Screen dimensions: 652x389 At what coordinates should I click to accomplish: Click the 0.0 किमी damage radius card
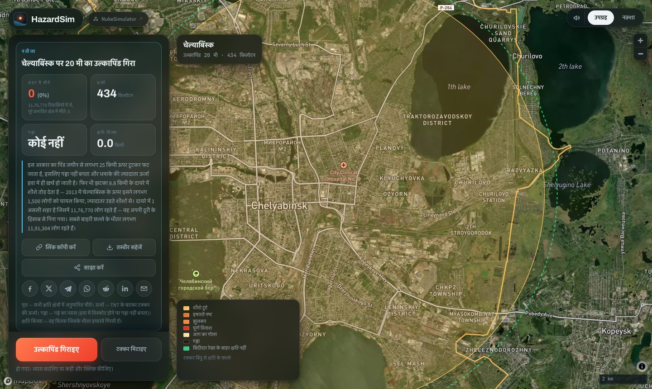[x=123, y=140]
